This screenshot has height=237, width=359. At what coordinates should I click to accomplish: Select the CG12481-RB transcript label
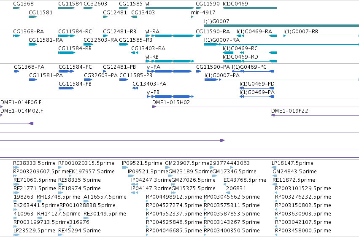coord(119,32)
